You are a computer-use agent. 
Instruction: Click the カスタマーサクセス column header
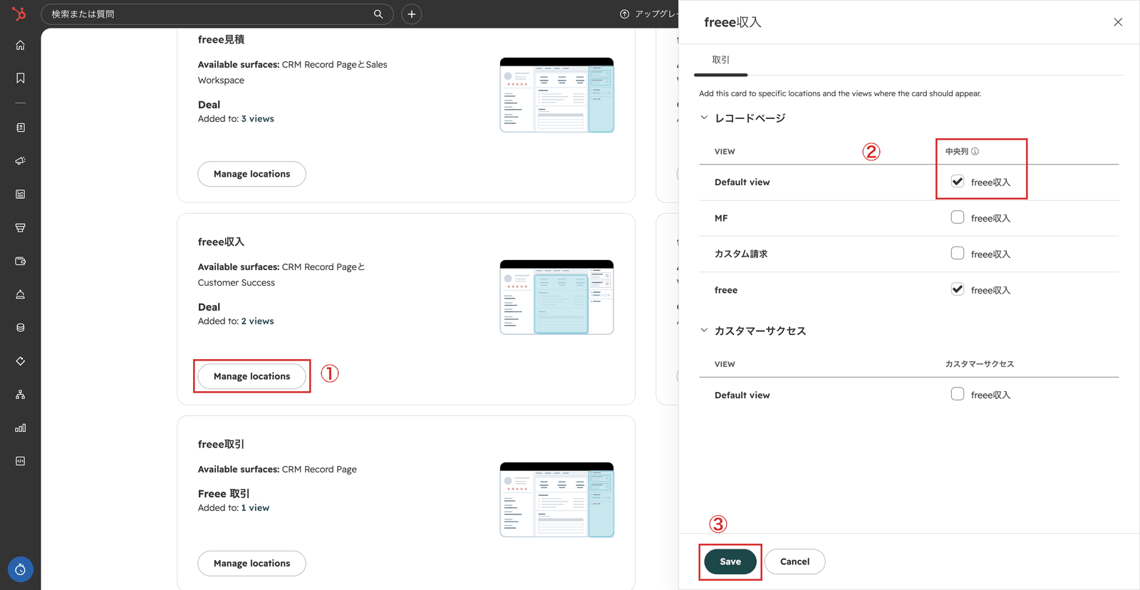click(x=980, y=364)
